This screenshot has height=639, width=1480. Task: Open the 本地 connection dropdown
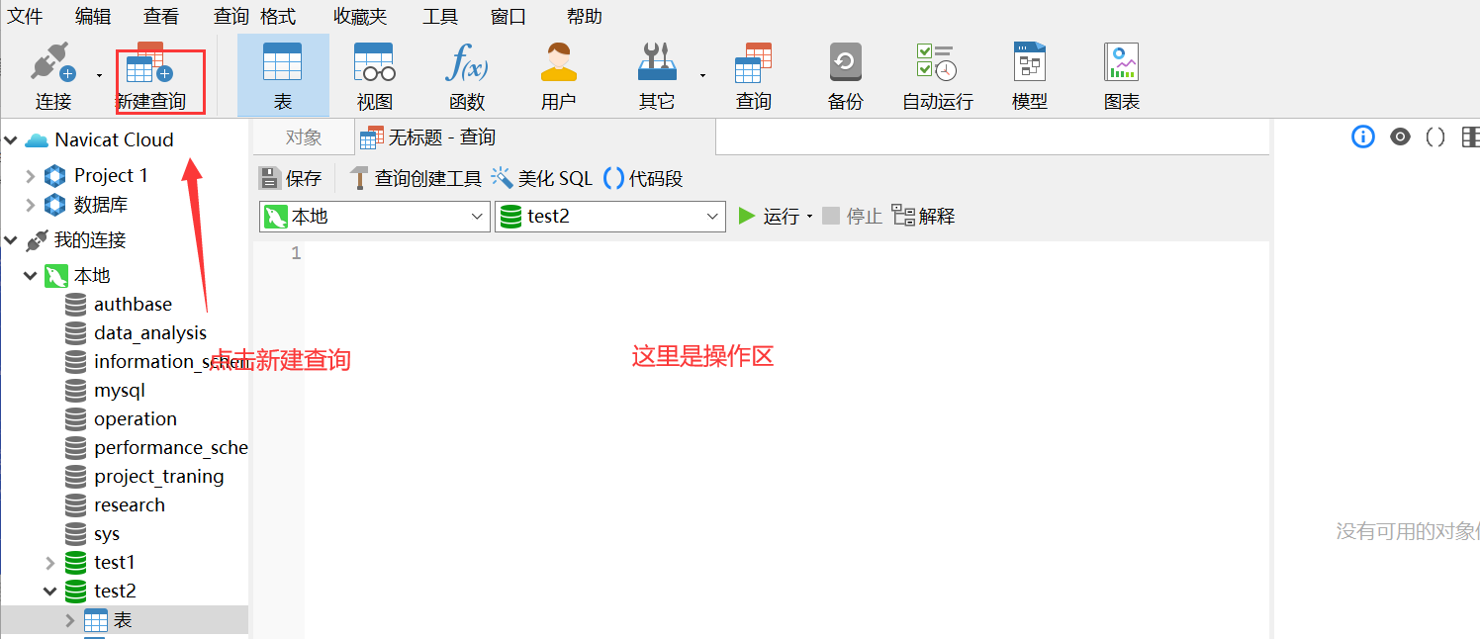click(x=477, y=216)
